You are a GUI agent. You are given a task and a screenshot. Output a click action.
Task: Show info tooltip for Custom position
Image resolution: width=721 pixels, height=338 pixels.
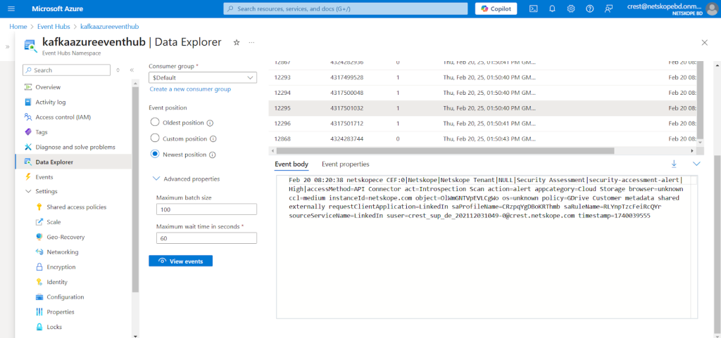click(213, 138)
